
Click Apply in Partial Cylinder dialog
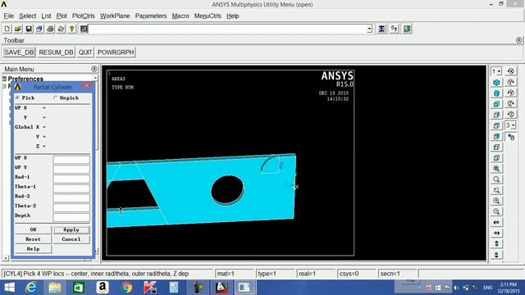71,229
